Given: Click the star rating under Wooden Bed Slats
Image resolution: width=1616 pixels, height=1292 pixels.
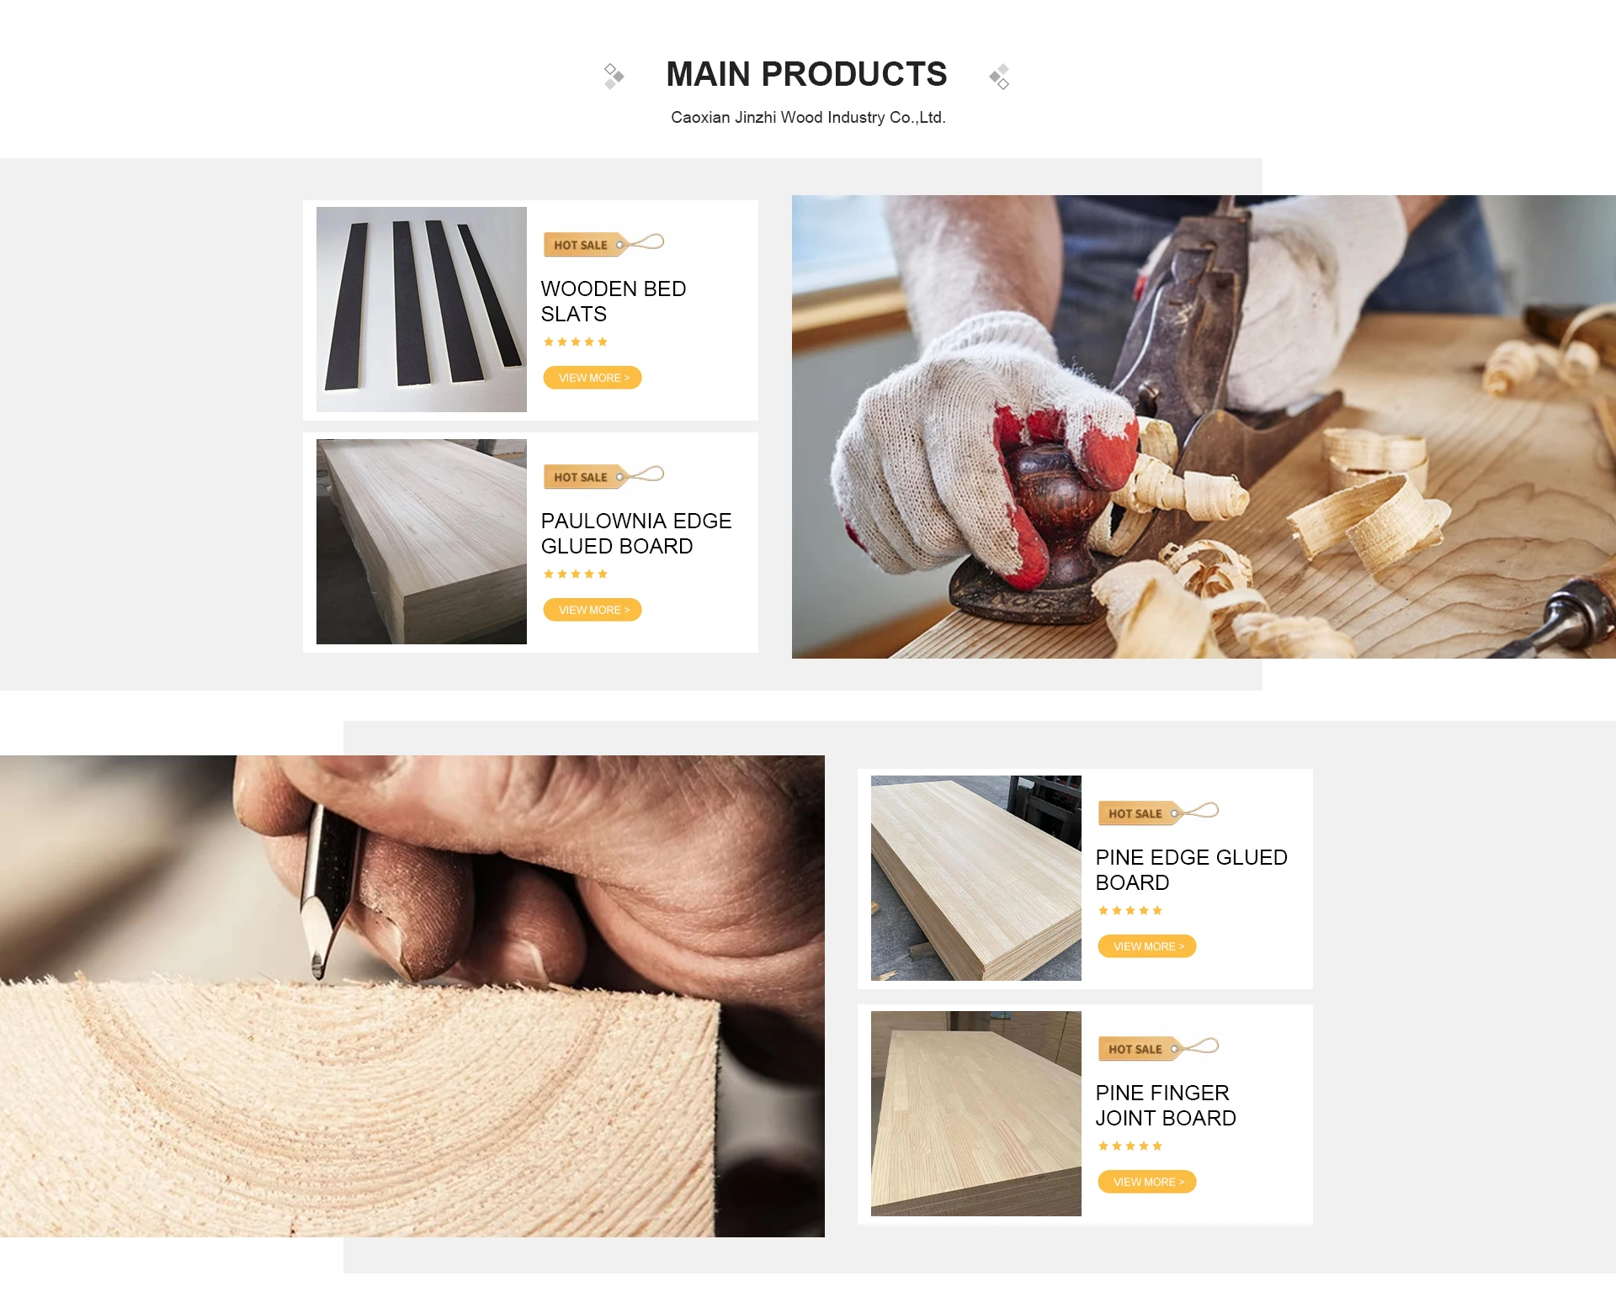Looking at the screenshot, I should point(575,342).
